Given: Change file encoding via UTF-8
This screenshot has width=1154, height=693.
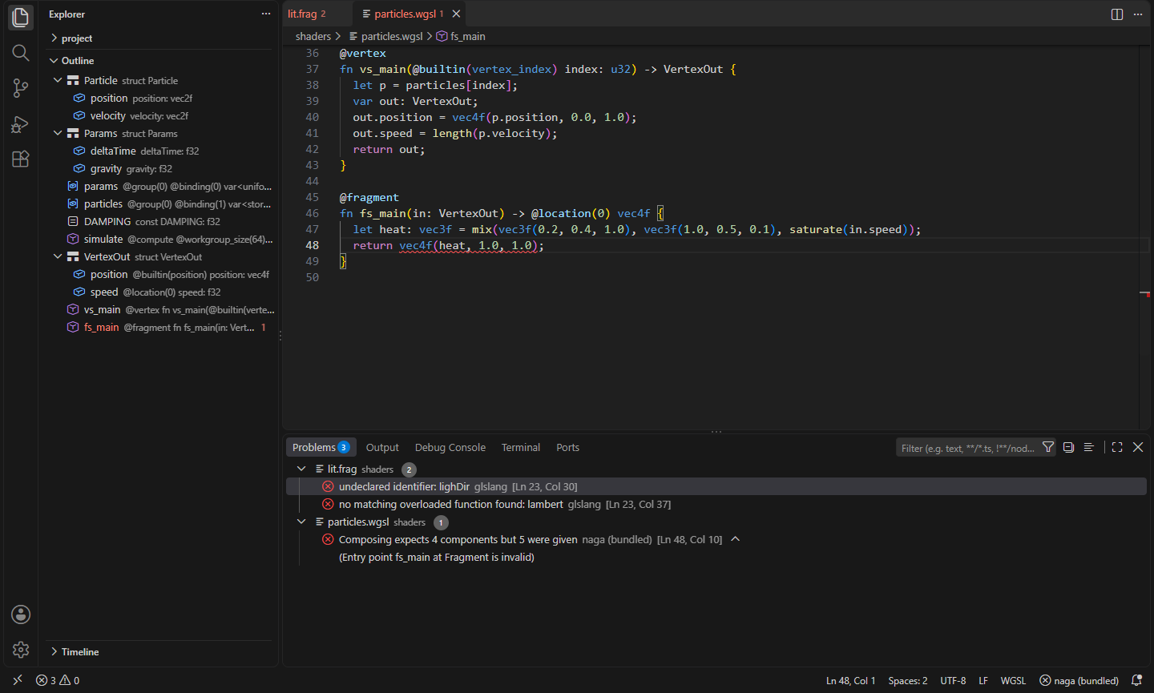Looking at the screenshot, I should [x=953, y=680].
